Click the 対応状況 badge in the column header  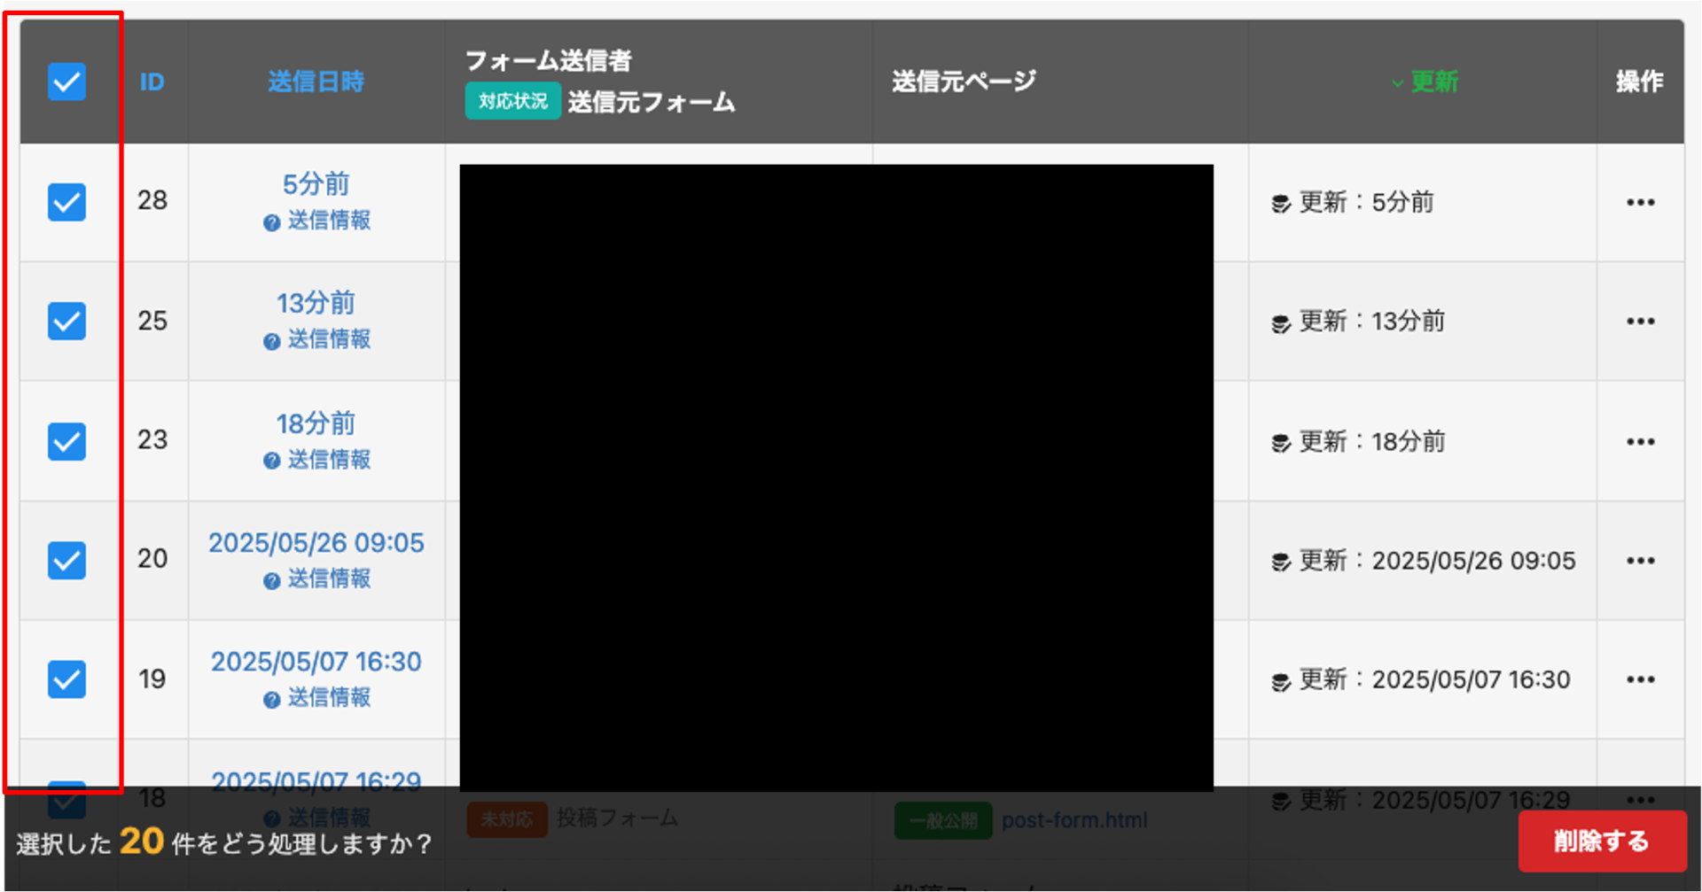(512, 100)
